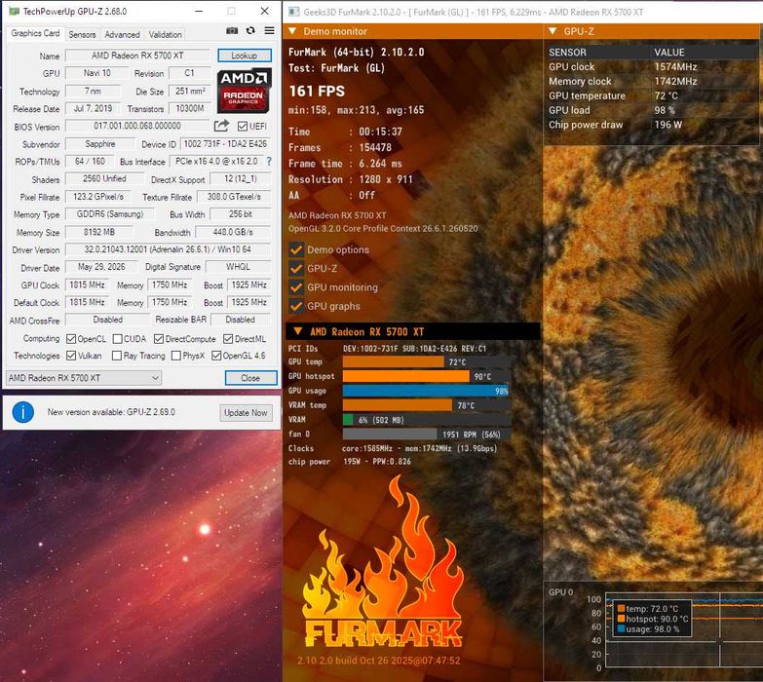Image resolution: width=763 pixels, height=682 pixels.
Task: Switch to the Sensors tab
Action: click(x=82, y=34)
